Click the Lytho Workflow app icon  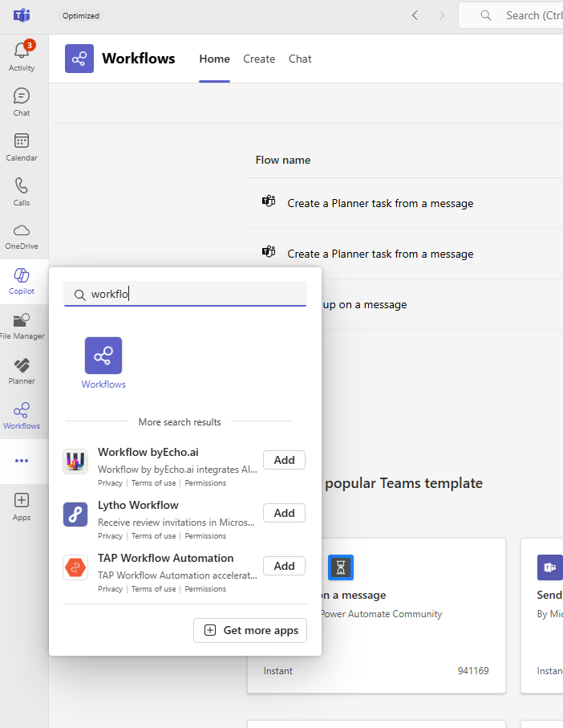75,514
